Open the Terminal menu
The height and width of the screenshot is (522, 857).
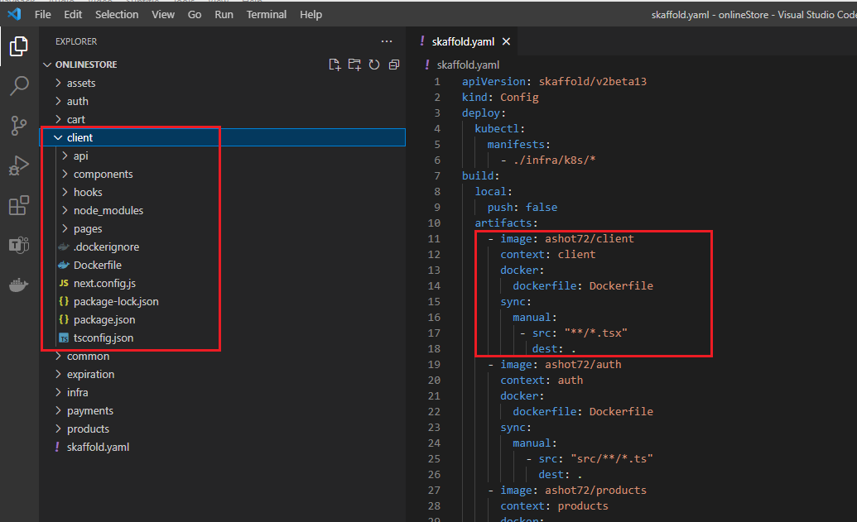click(x=267, y=14)
